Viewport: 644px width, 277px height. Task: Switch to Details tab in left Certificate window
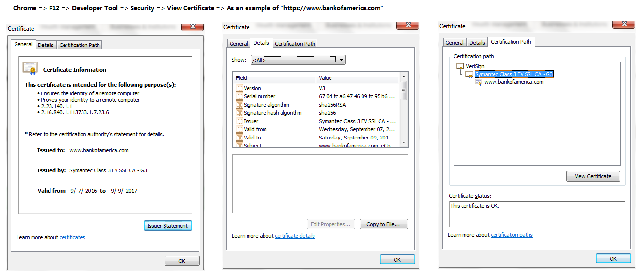point(46,45)
